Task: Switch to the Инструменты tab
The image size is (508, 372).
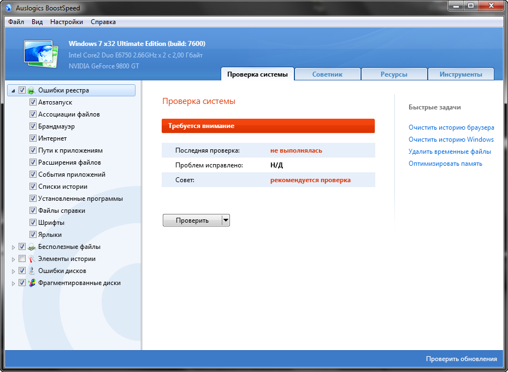Action: pos(460,74)
